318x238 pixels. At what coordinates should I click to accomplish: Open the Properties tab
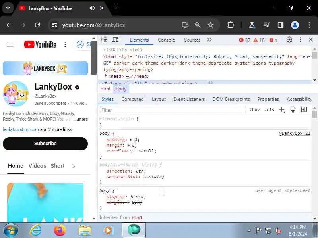tap(268, 99)
